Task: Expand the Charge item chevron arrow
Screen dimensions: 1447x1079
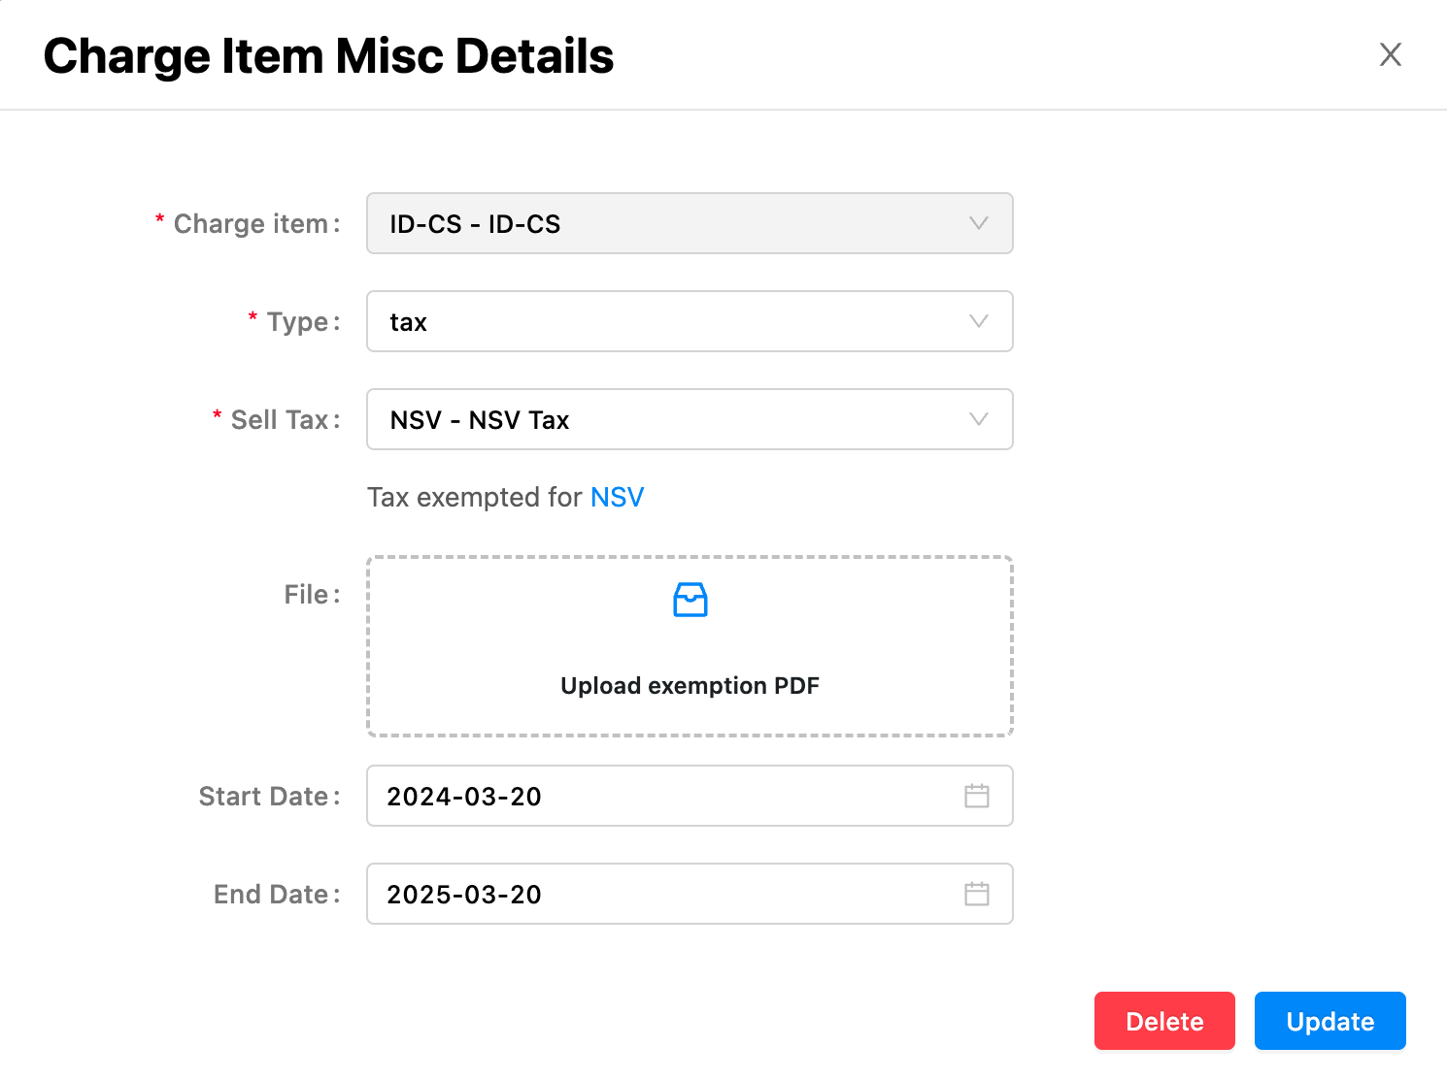Action: [x=978, y=223]
